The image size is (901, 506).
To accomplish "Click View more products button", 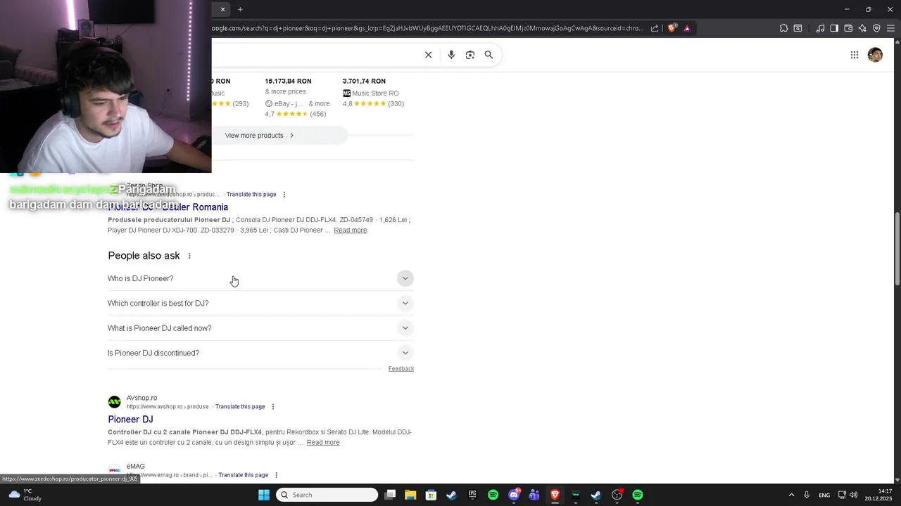I will point(259,136).
